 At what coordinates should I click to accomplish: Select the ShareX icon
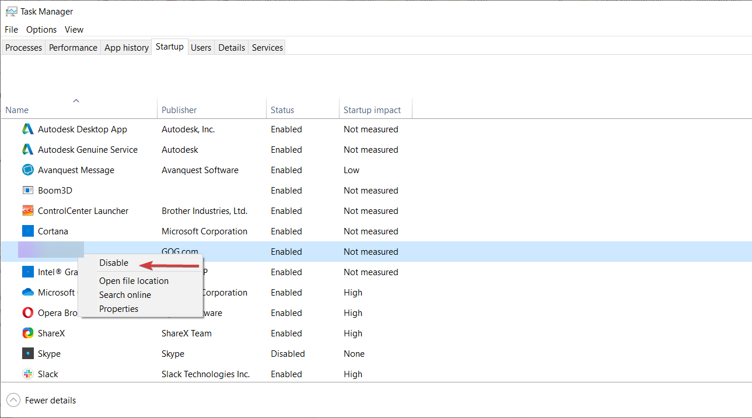coord(27,333)
